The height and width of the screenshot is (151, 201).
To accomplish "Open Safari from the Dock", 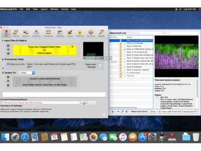I will coord(25,137).
